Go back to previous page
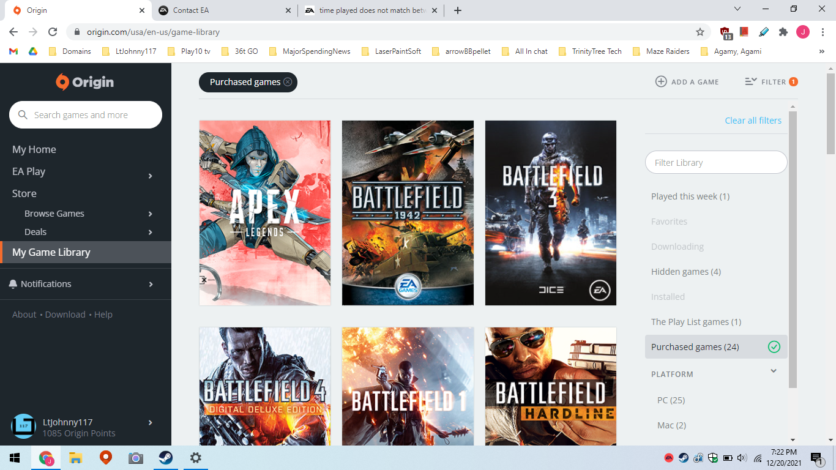836x470 pixels. pos(13,32)
